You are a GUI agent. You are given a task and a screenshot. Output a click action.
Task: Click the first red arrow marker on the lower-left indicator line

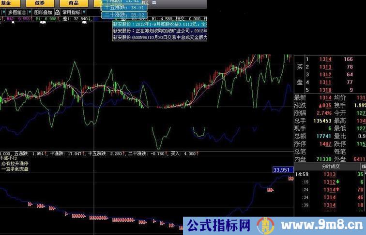coord(30,204)
